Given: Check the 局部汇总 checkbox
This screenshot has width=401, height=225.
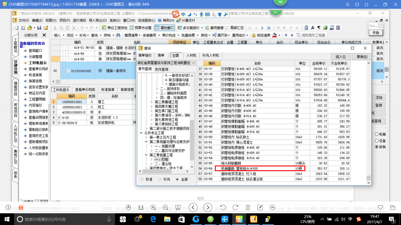Looking at the screenshot, I should click(x=227, y=28).
